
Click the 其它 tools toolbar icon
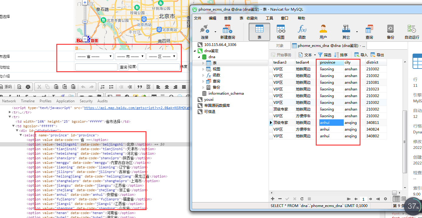[x=346, y=32]
